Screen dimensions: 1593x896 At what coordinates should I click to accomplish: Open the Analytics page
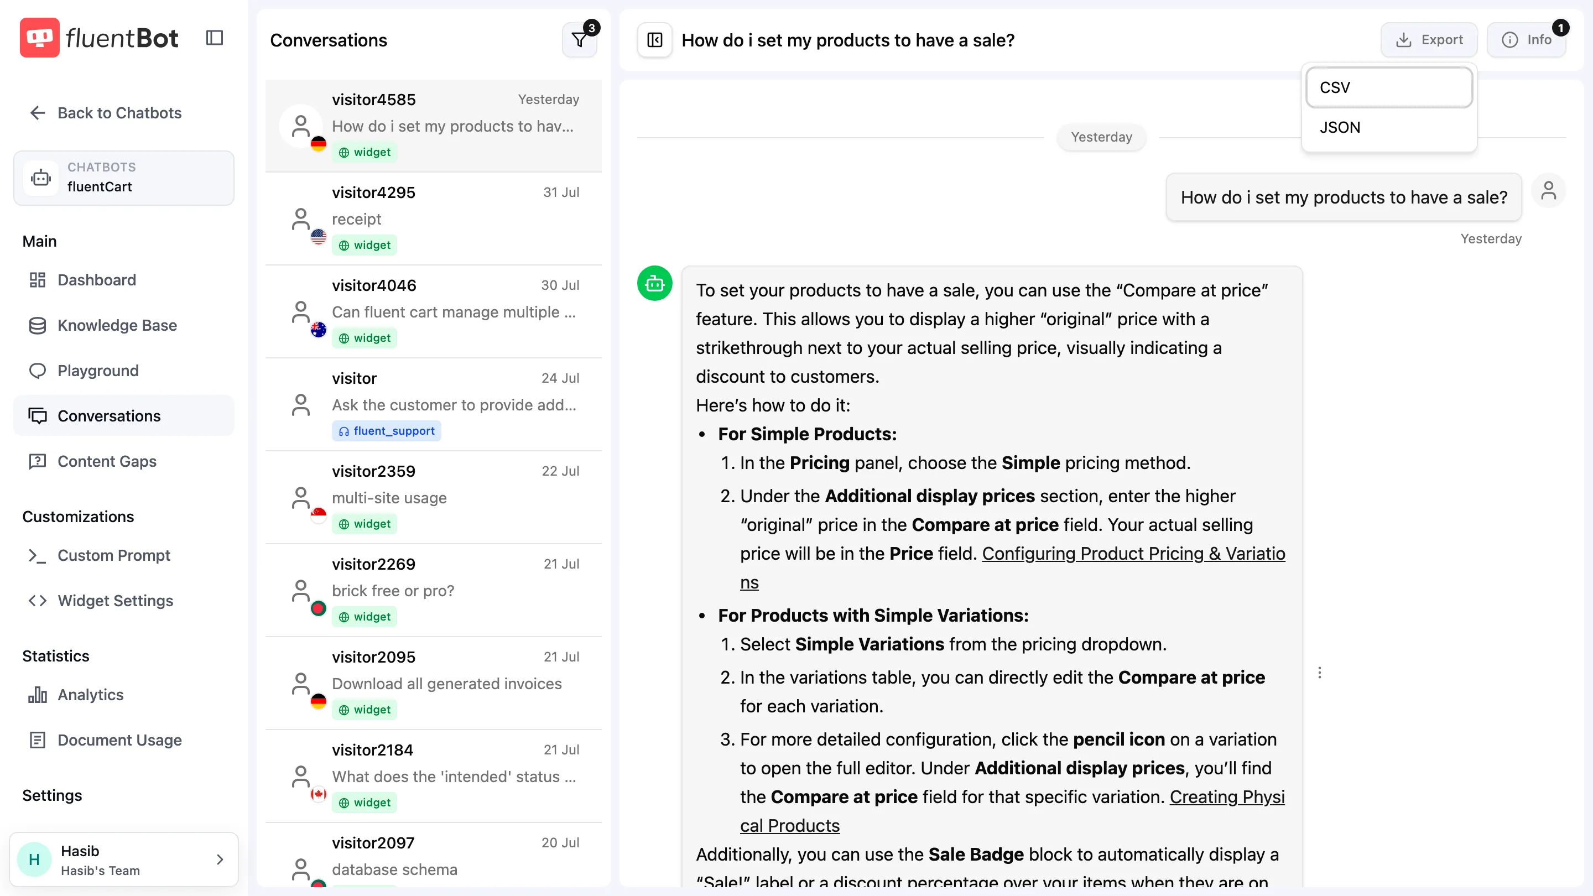(124, 695)
